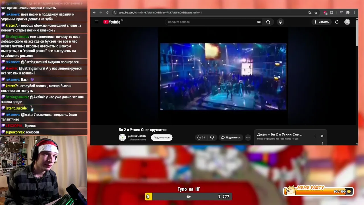
Task: Reload the YouTube page
Action: 107,13
